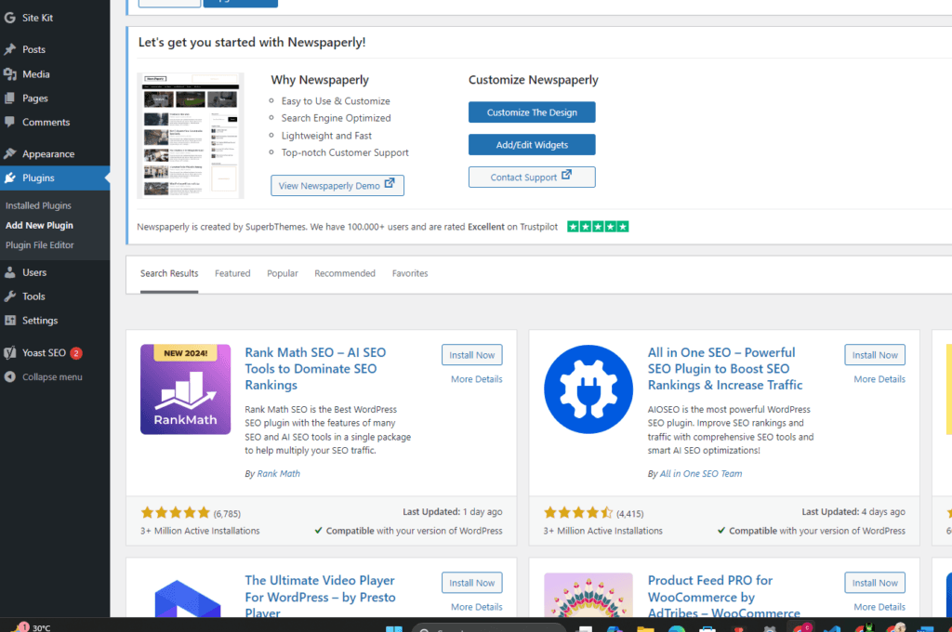Open Users with the person icon
952x632 pixels.
pyautogui.click(x=9, y=272)
